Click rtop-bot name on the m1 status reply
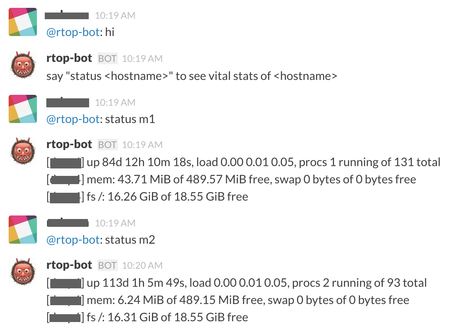This screenshot has width=464, height=333. click(69, 144)
